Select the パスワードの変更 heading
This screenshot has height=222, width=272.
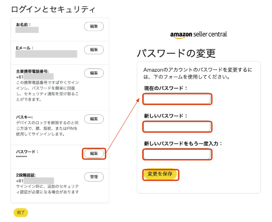[176, 53]
